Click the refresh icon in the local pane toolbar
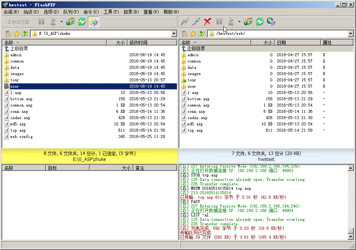The width and height of the screenshot is (356, 250). point(81,22)
